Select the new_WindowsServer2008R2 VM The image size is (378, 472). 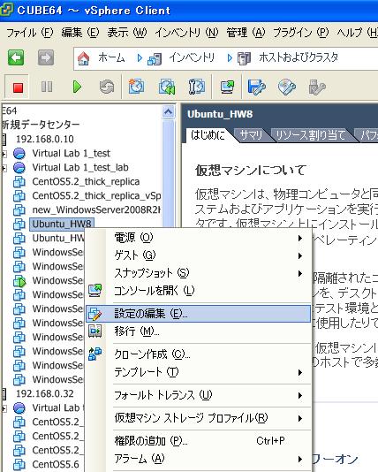coord(96,209)
